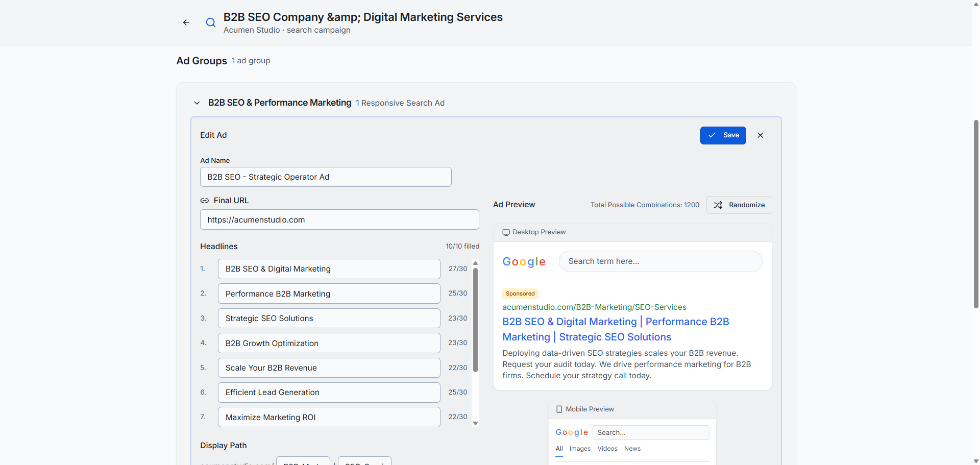This screenshot has height=465, width=980.
Task: Select the Videos tab in mobile preview
Action: 607,449
